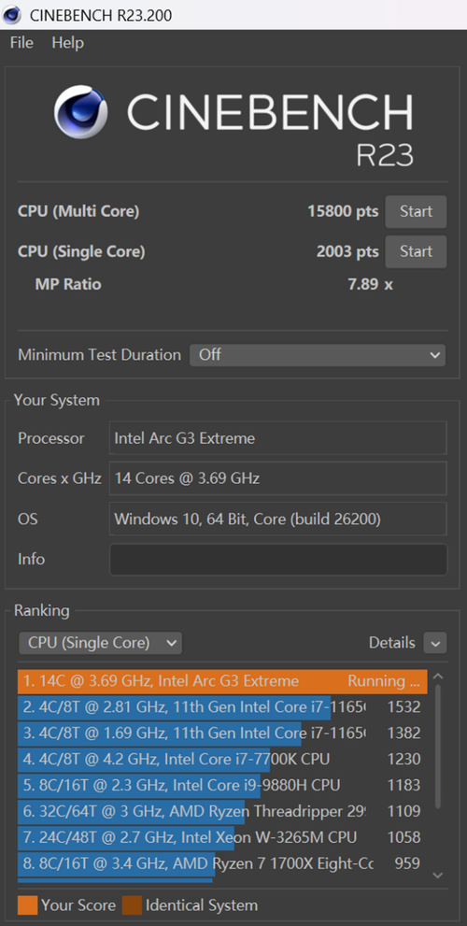Click the scroll down arrow in ranking list

click(x=437, y=876)
